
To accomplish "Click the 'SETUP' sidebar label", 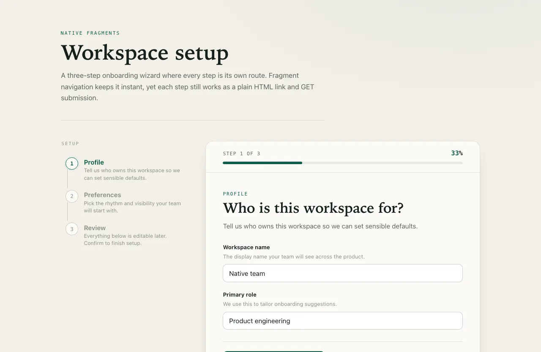I will coord(70,143).
